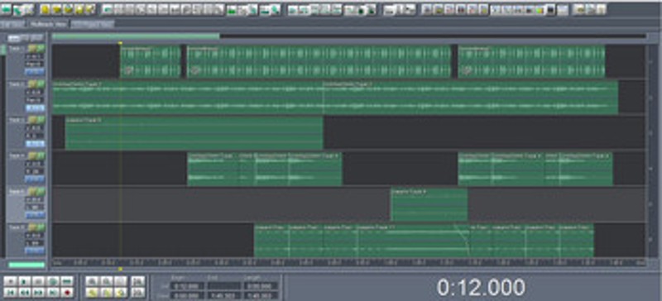The width and height of the screenshot is (662, 301).
Task: Click second yellow Open Session toolbar icon
Action: click(56, 9)
